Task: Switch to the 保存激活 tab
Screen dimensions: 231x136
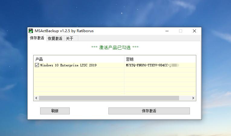Action: (x=37, y=38)
